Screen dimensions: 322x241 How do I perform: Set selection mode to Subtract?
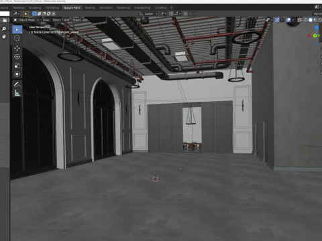(44, 14)
